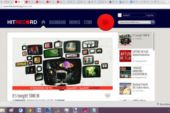The image size is (170, 113).
Task: Click '*UPDATED* ANIMATION / ILLUSTRATION RE...' title
Action: click(x=140, y=71)
